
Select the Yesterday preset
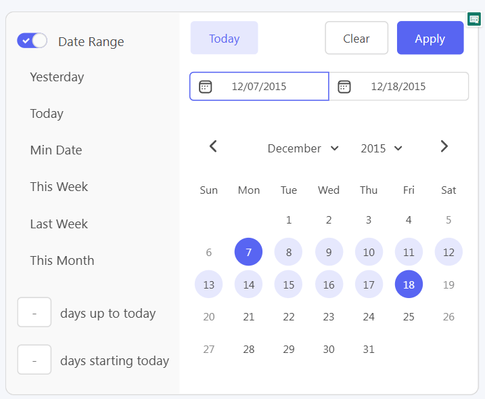click(x=57, y=77)
